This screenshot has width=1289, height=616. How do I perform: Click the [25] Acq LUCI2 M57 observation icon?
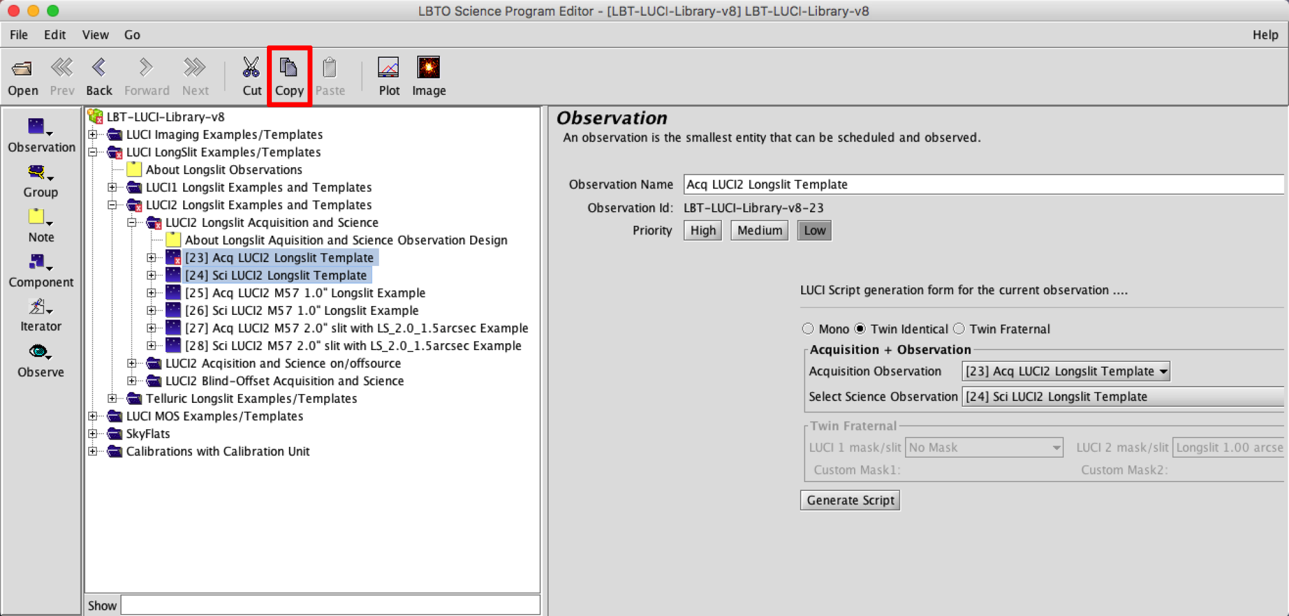click(x=173, y=292)
